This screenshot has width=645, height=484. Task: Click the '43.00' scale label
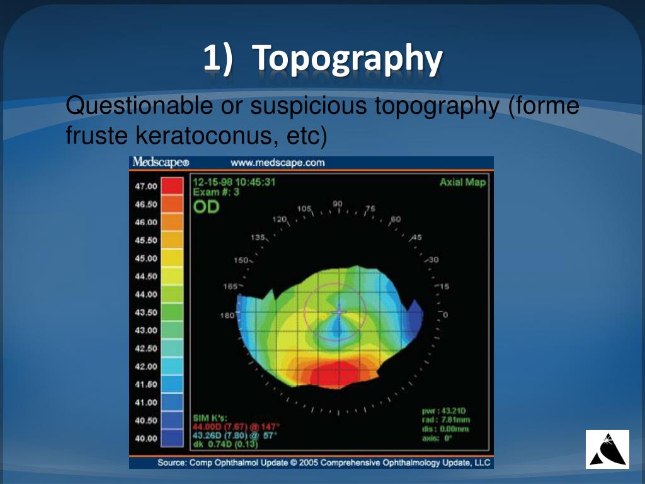pos(146,330)
